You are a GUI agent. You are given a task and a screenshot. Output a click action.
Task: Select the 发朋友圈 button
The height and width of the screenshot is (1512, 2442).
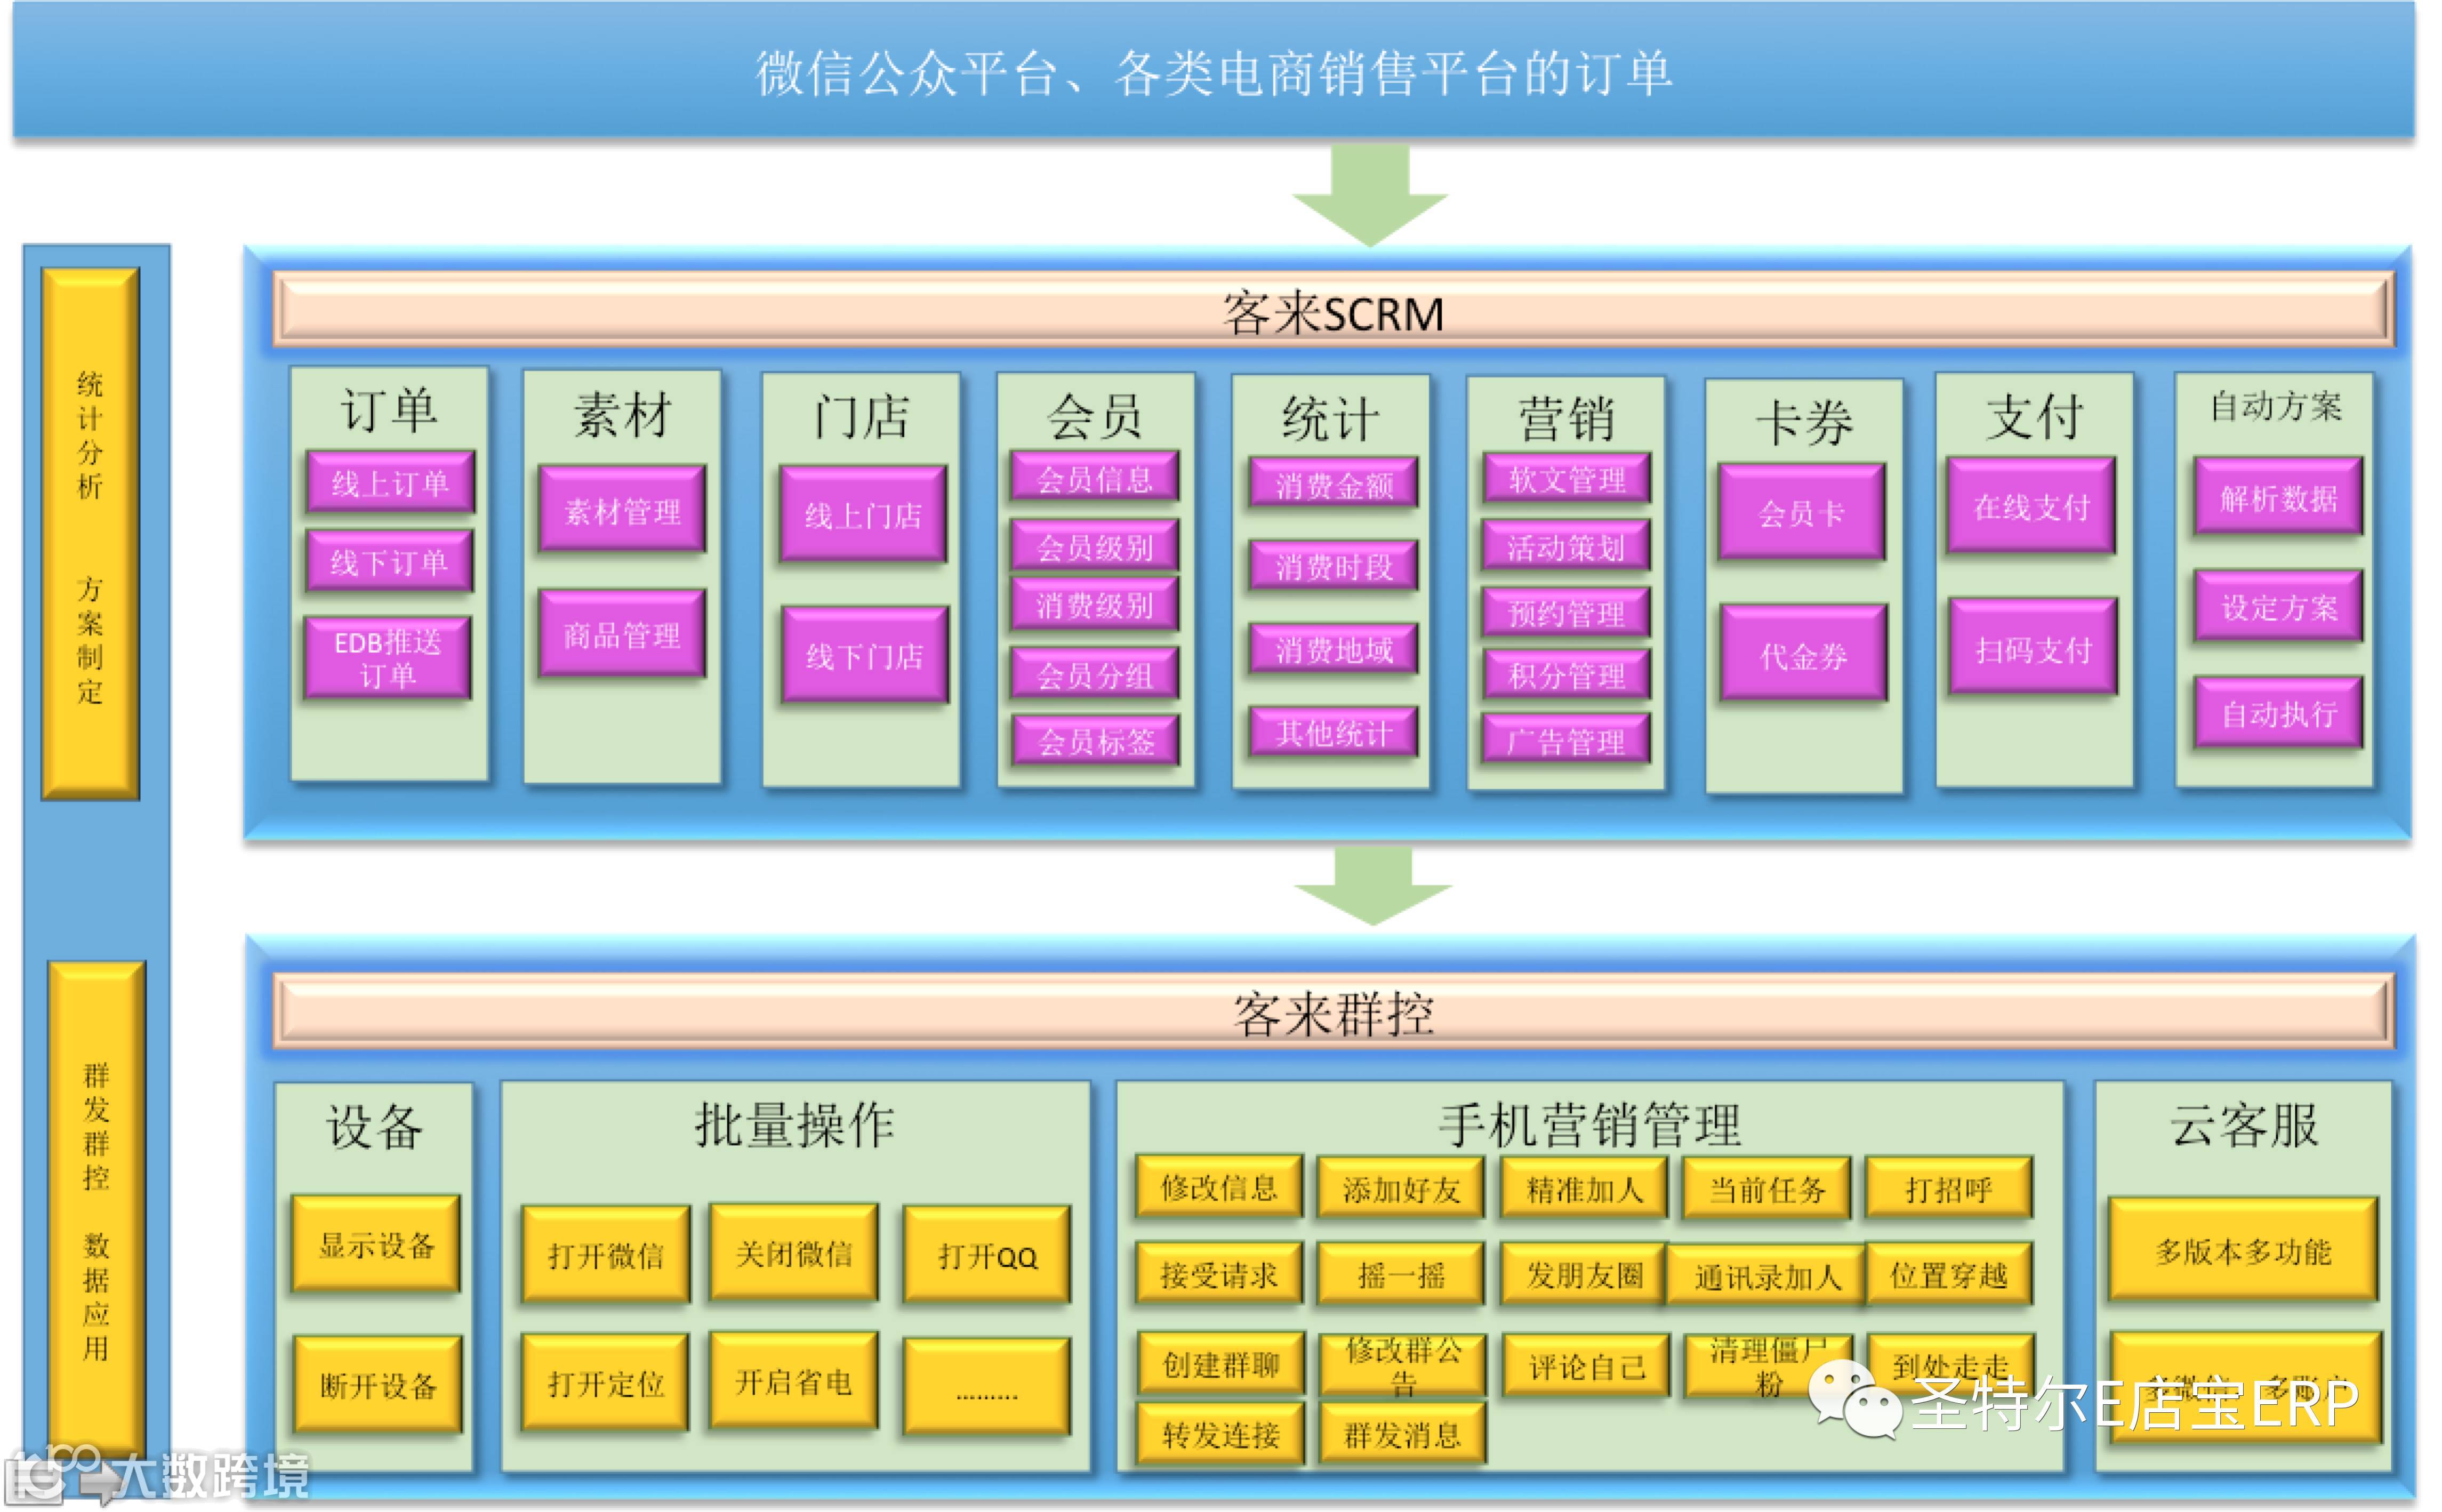pyautogui.click(x=1583, y=1274)
